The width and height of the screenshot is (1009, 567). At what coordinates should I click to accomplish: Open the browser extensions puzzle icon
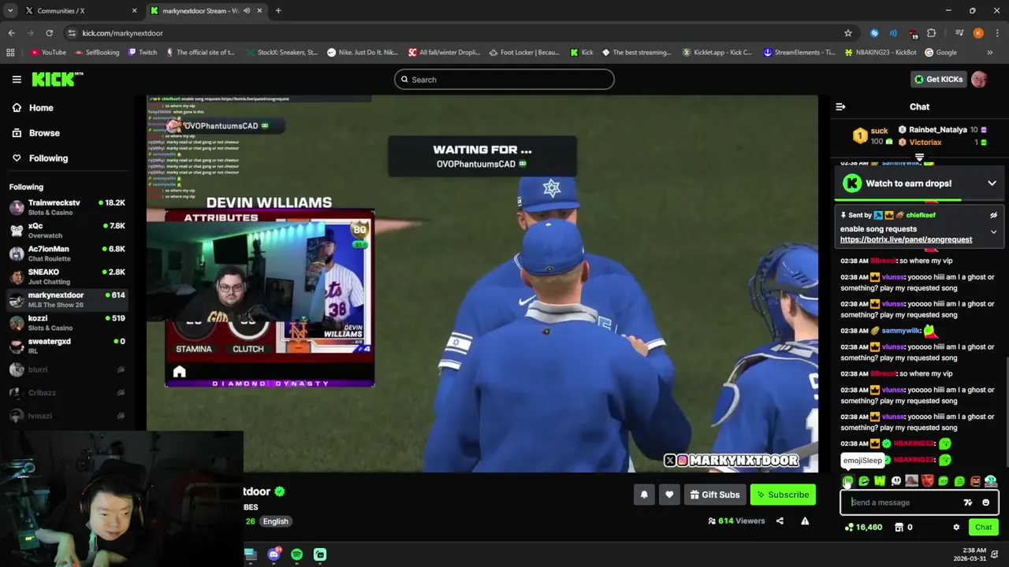coord(932,33)
